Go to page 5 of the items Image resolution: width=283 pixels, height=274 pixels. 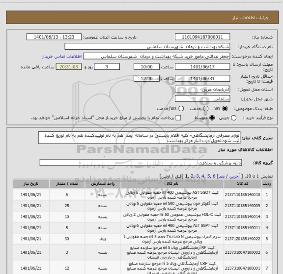coord(209,176)
